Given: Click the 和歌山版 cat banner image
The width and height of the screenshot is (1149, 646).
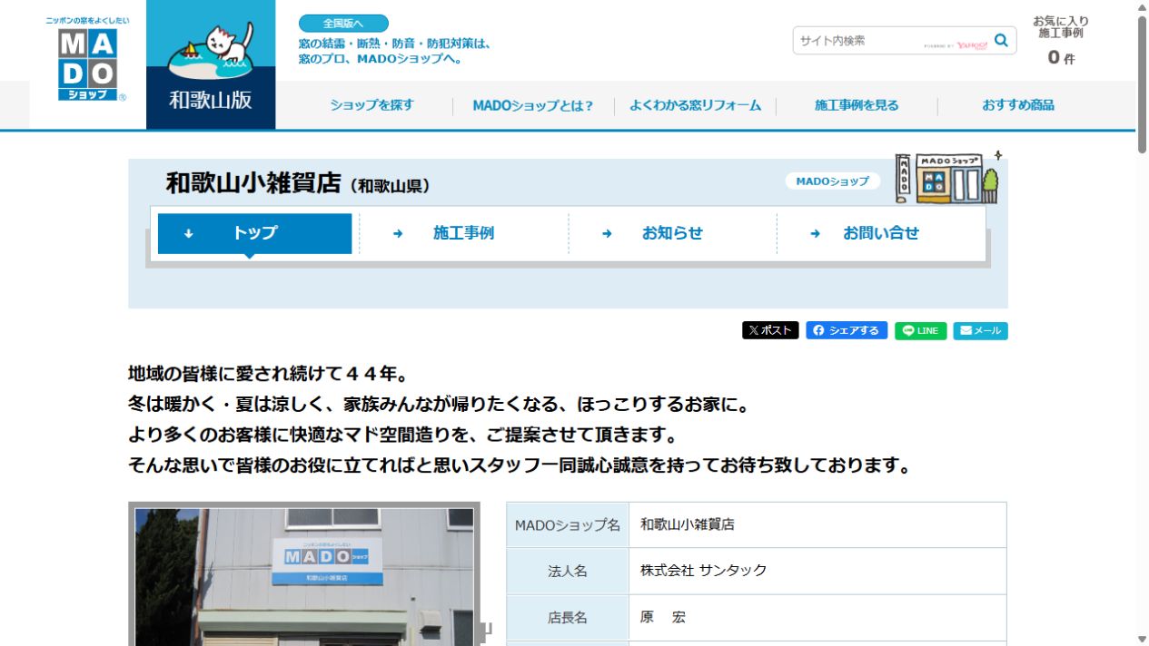Looking at the screenshot, I should tap(211, 64).
